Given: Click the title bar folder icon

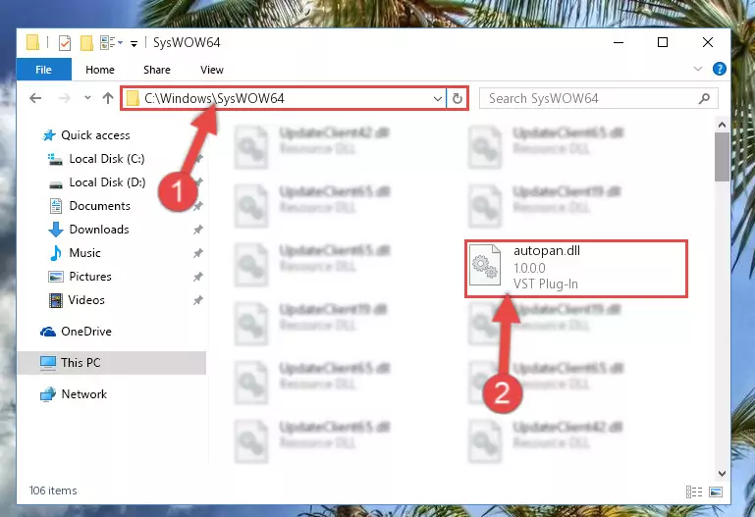Looking at the screenshot, I should point(33,42).
